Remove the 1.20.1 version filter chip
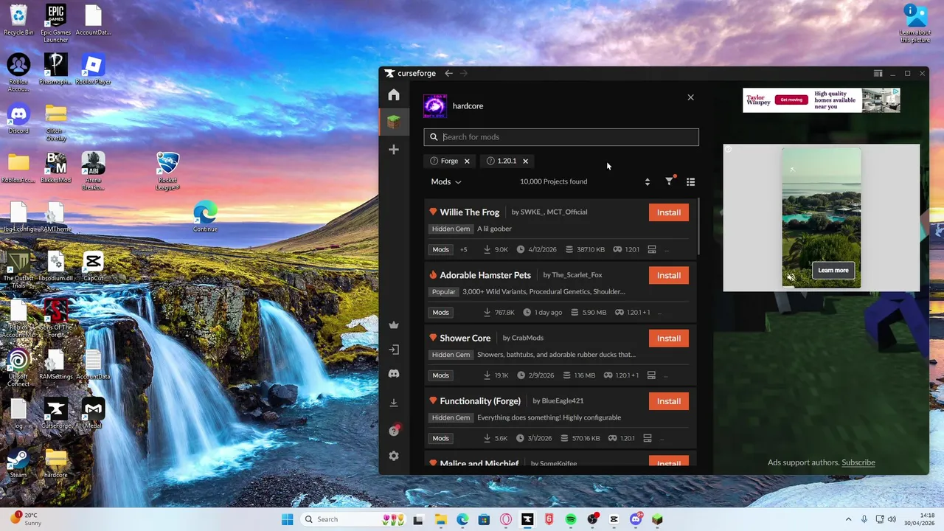Screen dimensions: 944x531 [525, 161]
